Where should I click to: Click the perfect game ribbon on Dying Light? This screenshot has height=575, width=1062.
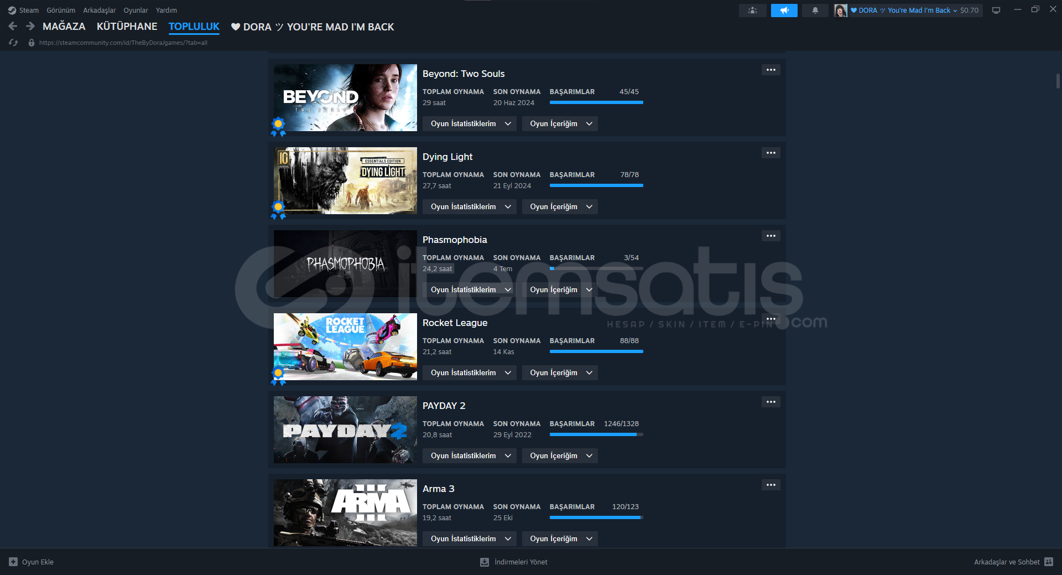pos(278,210)
